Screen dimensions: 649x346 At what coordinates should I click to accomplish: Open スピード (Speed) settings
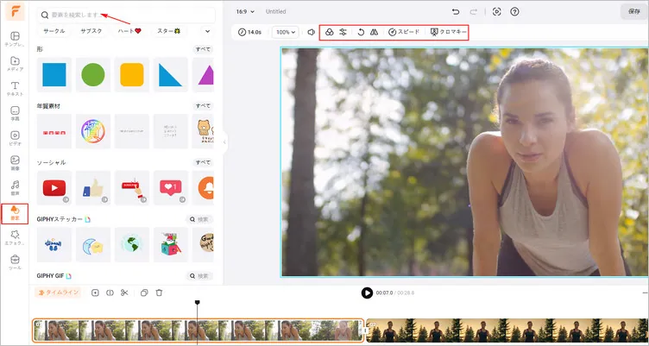click(x=404, y=32)
